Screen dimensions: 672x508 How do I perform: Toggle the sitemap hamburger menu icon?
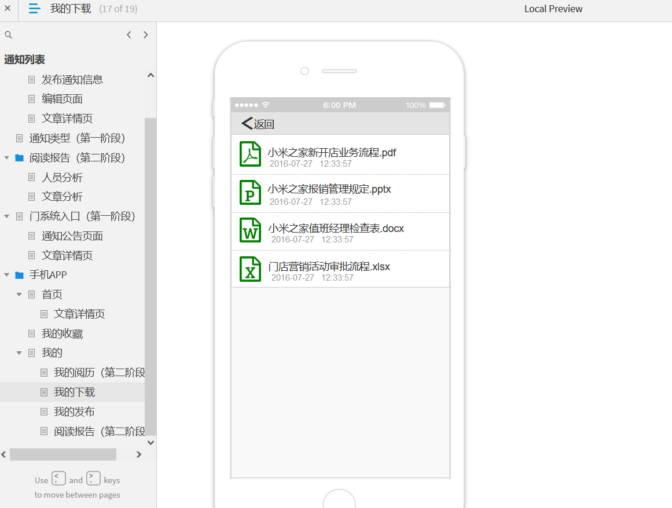point(34,9)
